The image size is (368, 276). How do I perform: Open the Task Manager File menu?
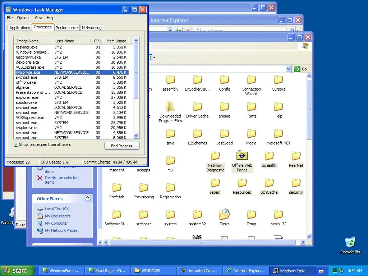click(x=10, y=18)
